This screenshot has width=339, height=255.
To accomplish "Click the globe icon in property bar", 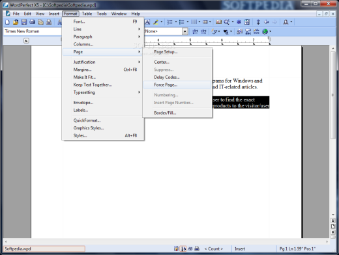I will [x=265, y=32].
